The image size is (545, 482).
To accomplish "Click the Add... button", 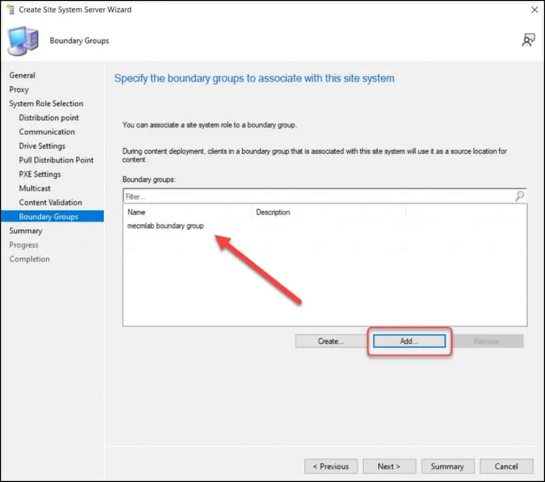I will (409, 341).
